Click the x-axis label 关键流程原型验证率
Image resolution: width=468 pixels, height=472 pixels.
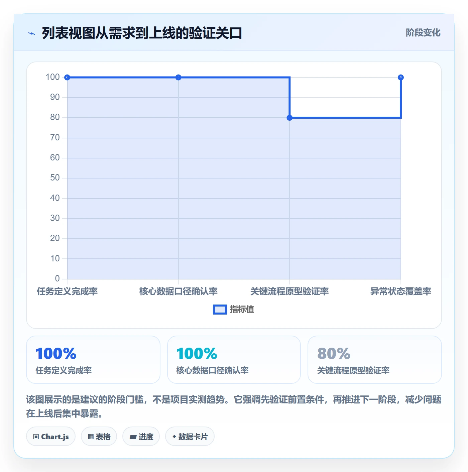coord(289,291)
